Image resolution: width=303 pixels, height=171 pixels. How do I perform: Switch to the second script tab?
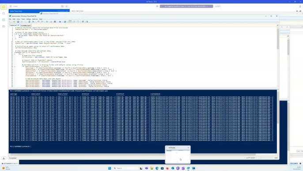point(26,25)
